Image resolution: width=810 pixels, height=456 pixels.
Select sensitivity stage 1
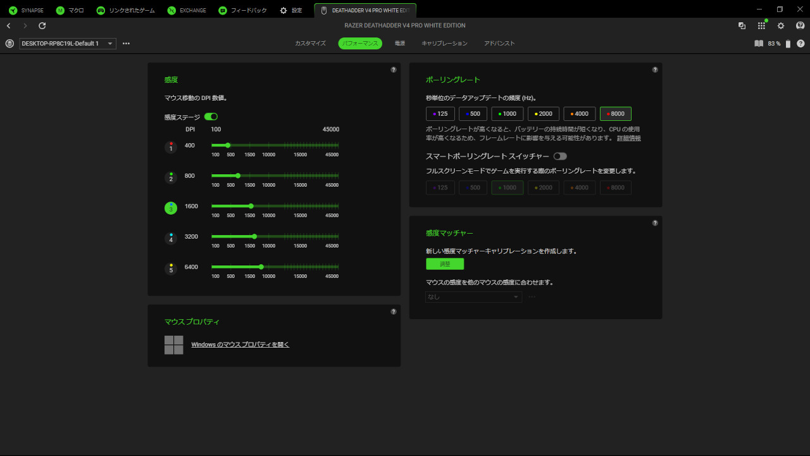(171, 147)
